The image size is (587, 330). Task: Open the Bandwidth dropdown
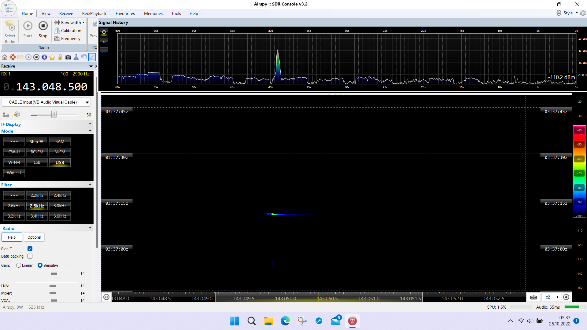coord(70,23)
